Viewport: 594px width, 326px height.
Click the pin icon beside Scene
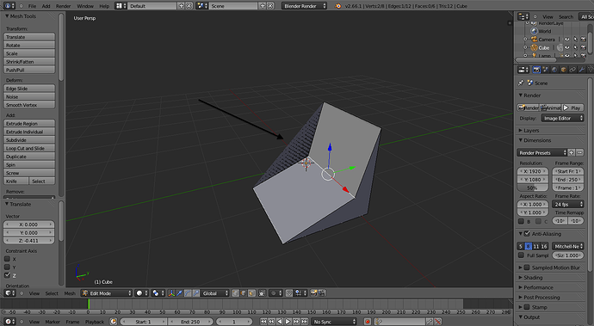point(521,83)
